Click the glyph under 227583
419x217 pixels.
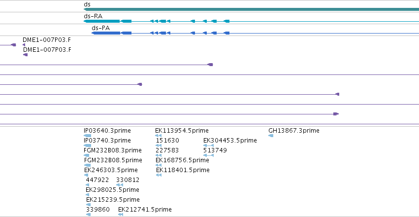pos(159,155)
